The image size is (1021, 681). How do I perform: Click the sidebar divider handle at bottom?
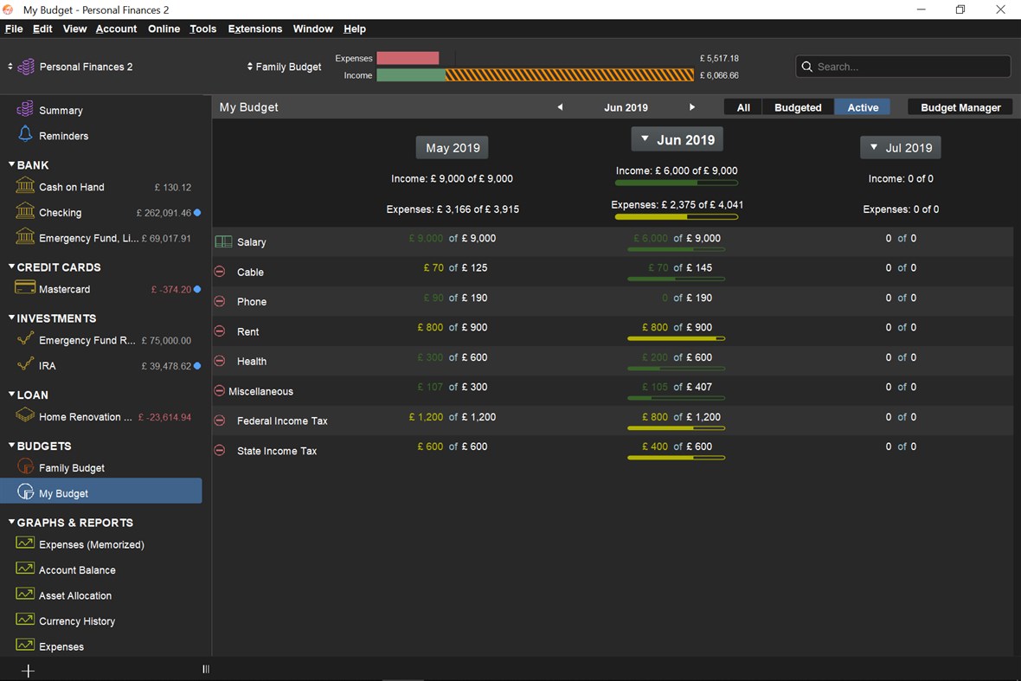tap(206, 669)
